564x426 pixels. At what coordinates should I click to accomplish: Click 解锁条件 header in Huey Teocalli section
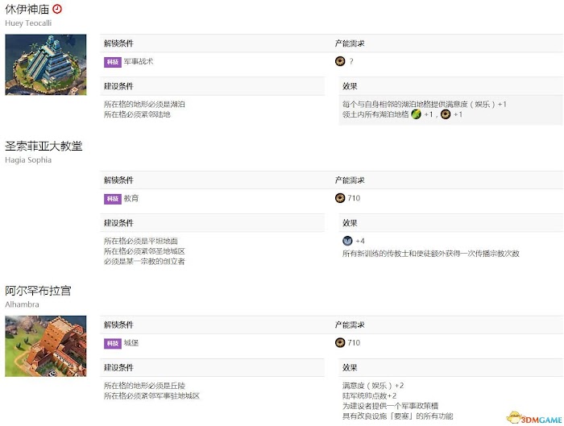pyautogui.click(x=118, y=43)
